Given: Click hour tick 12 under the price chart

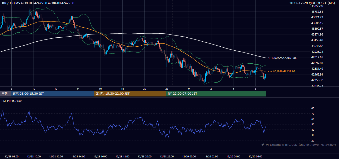Looking at the screenshot, I should [x=56, y=89].
